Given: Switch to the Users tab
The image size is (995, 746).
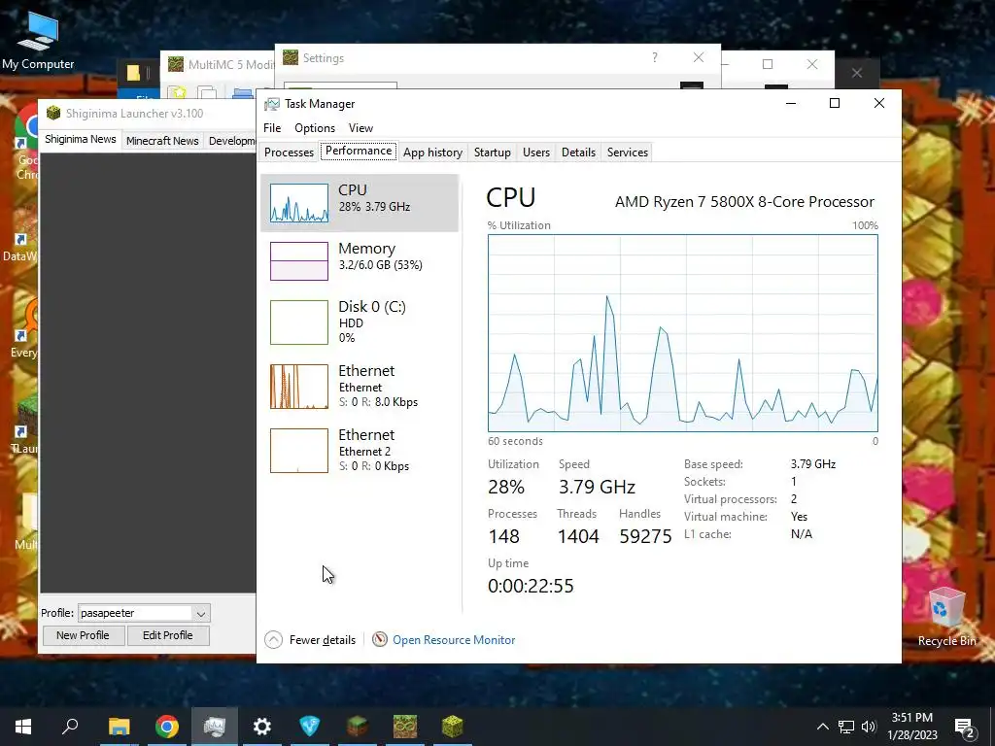Looking at the screenshot, I should click(x=536, y=153).
